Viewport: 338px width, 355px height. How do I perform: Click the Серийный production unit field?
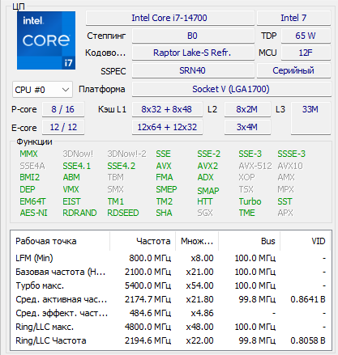[293, 70]
